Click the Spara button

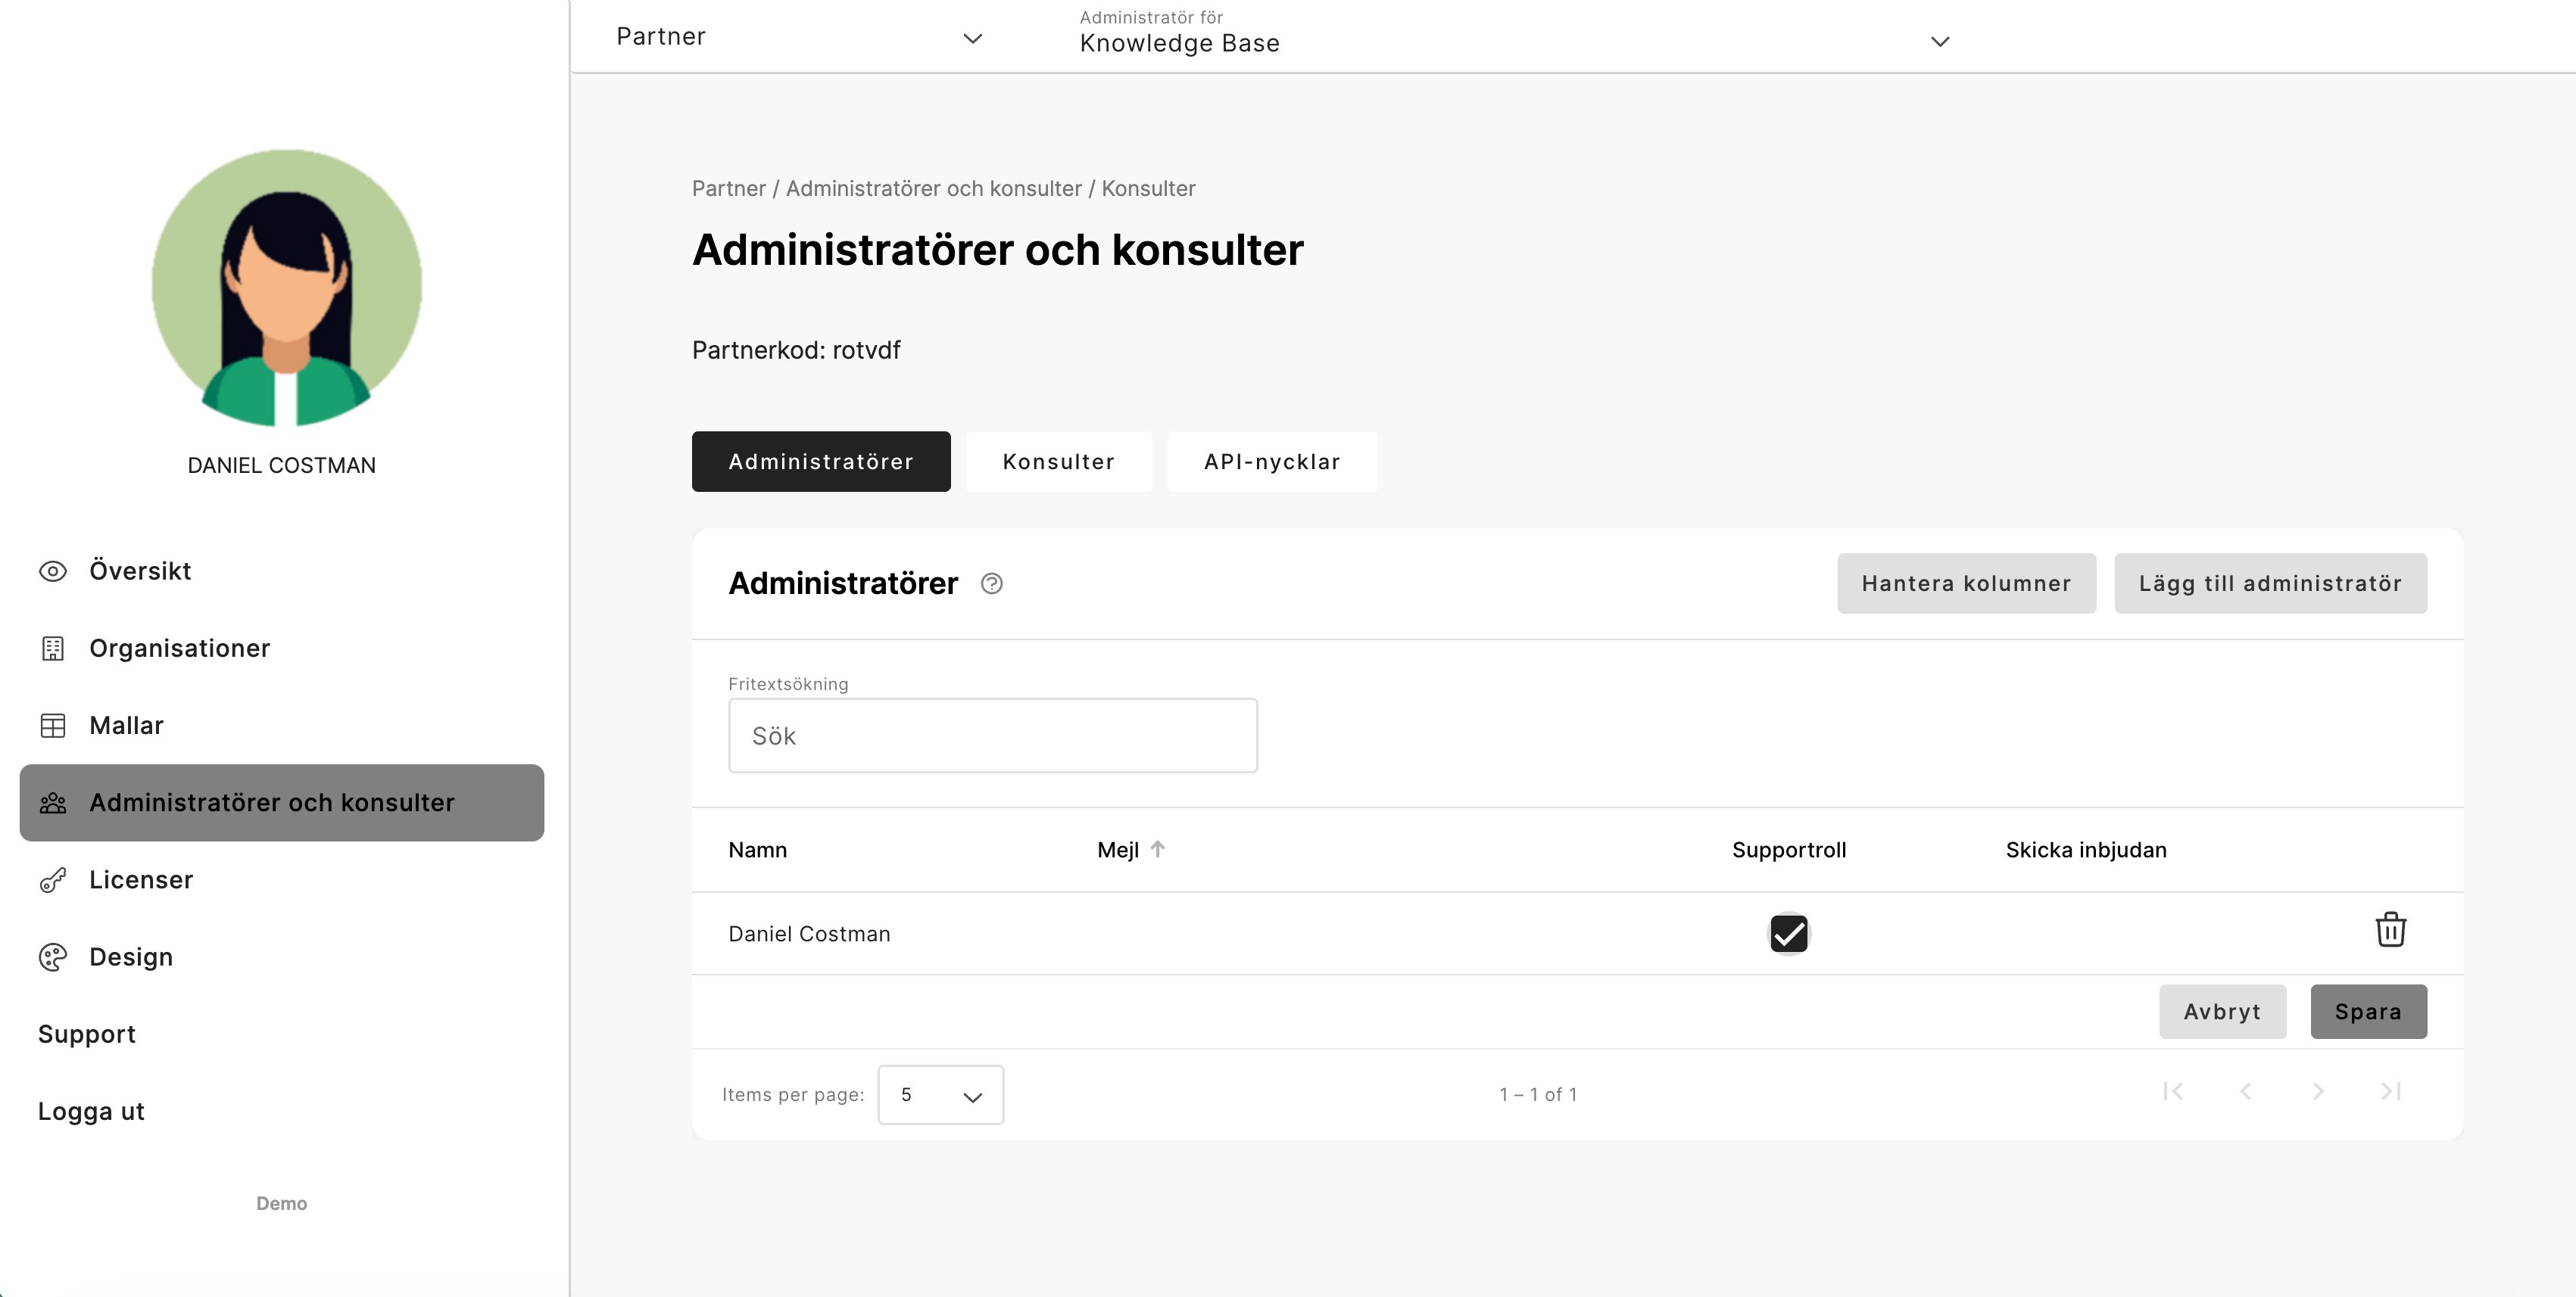click(x=2368, y=1012)
